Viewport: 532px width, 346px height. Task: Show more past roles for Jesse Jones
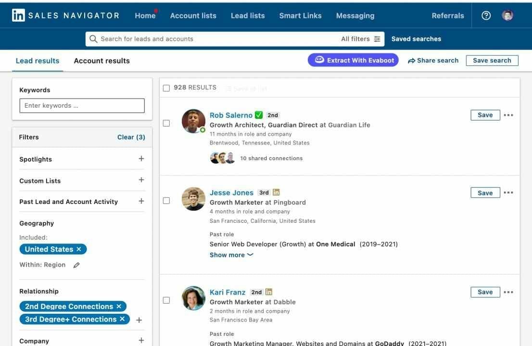tap(231, 255)
